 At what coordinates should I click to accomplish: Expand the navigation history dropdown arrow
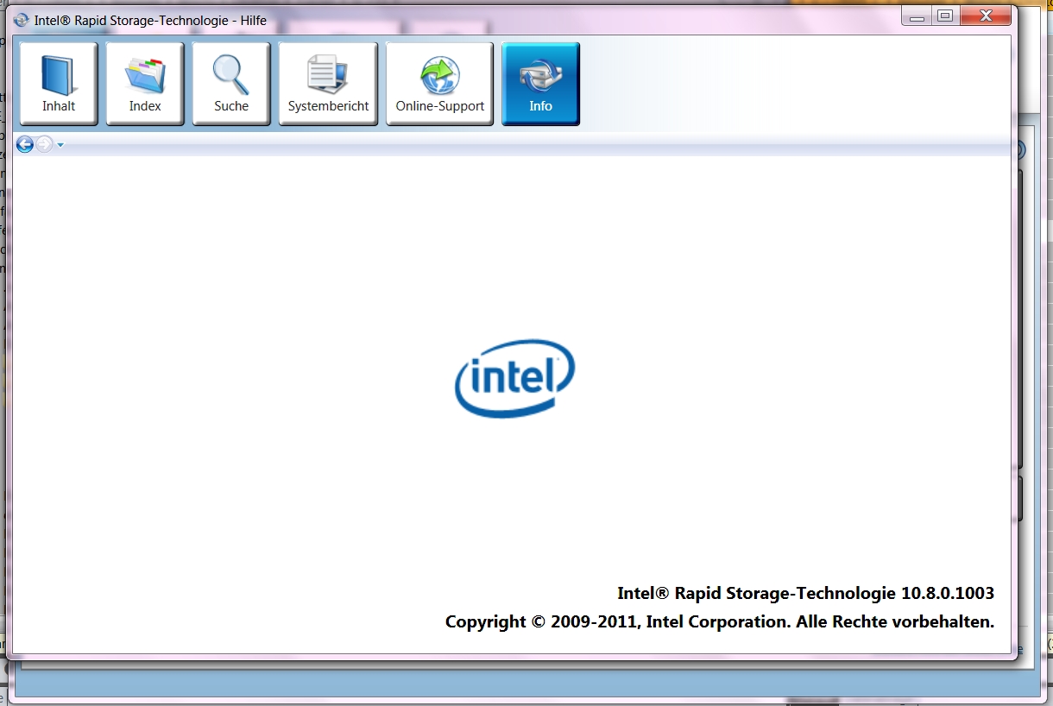coord(60,145)
